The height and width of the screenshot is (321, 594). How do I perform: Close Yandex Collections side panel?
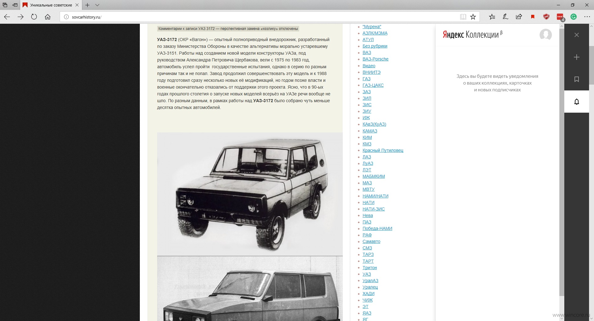(577, 35)
